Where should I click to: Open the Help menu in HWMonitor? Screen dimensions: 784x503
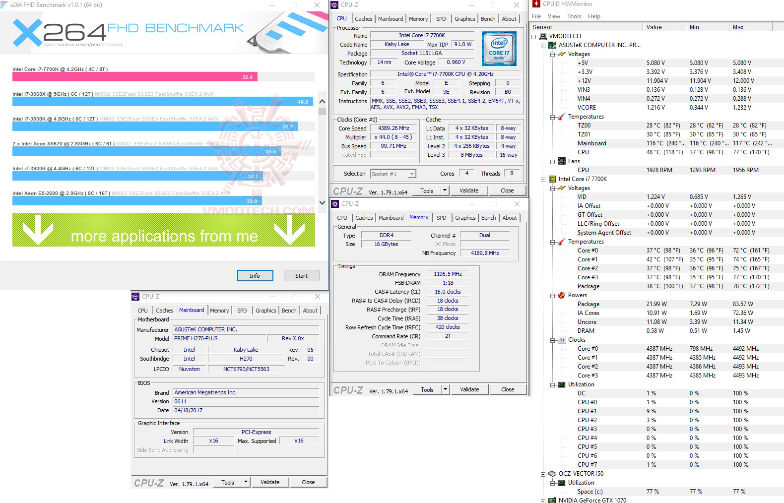(594, 16)
